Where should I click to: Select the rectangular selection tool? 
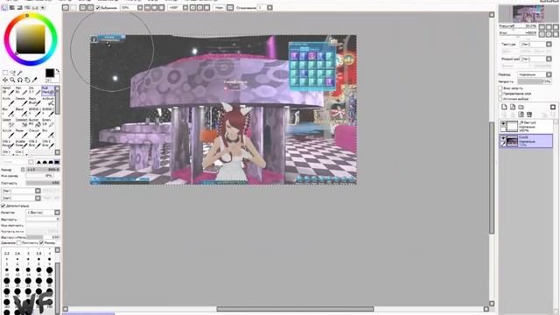5,73
